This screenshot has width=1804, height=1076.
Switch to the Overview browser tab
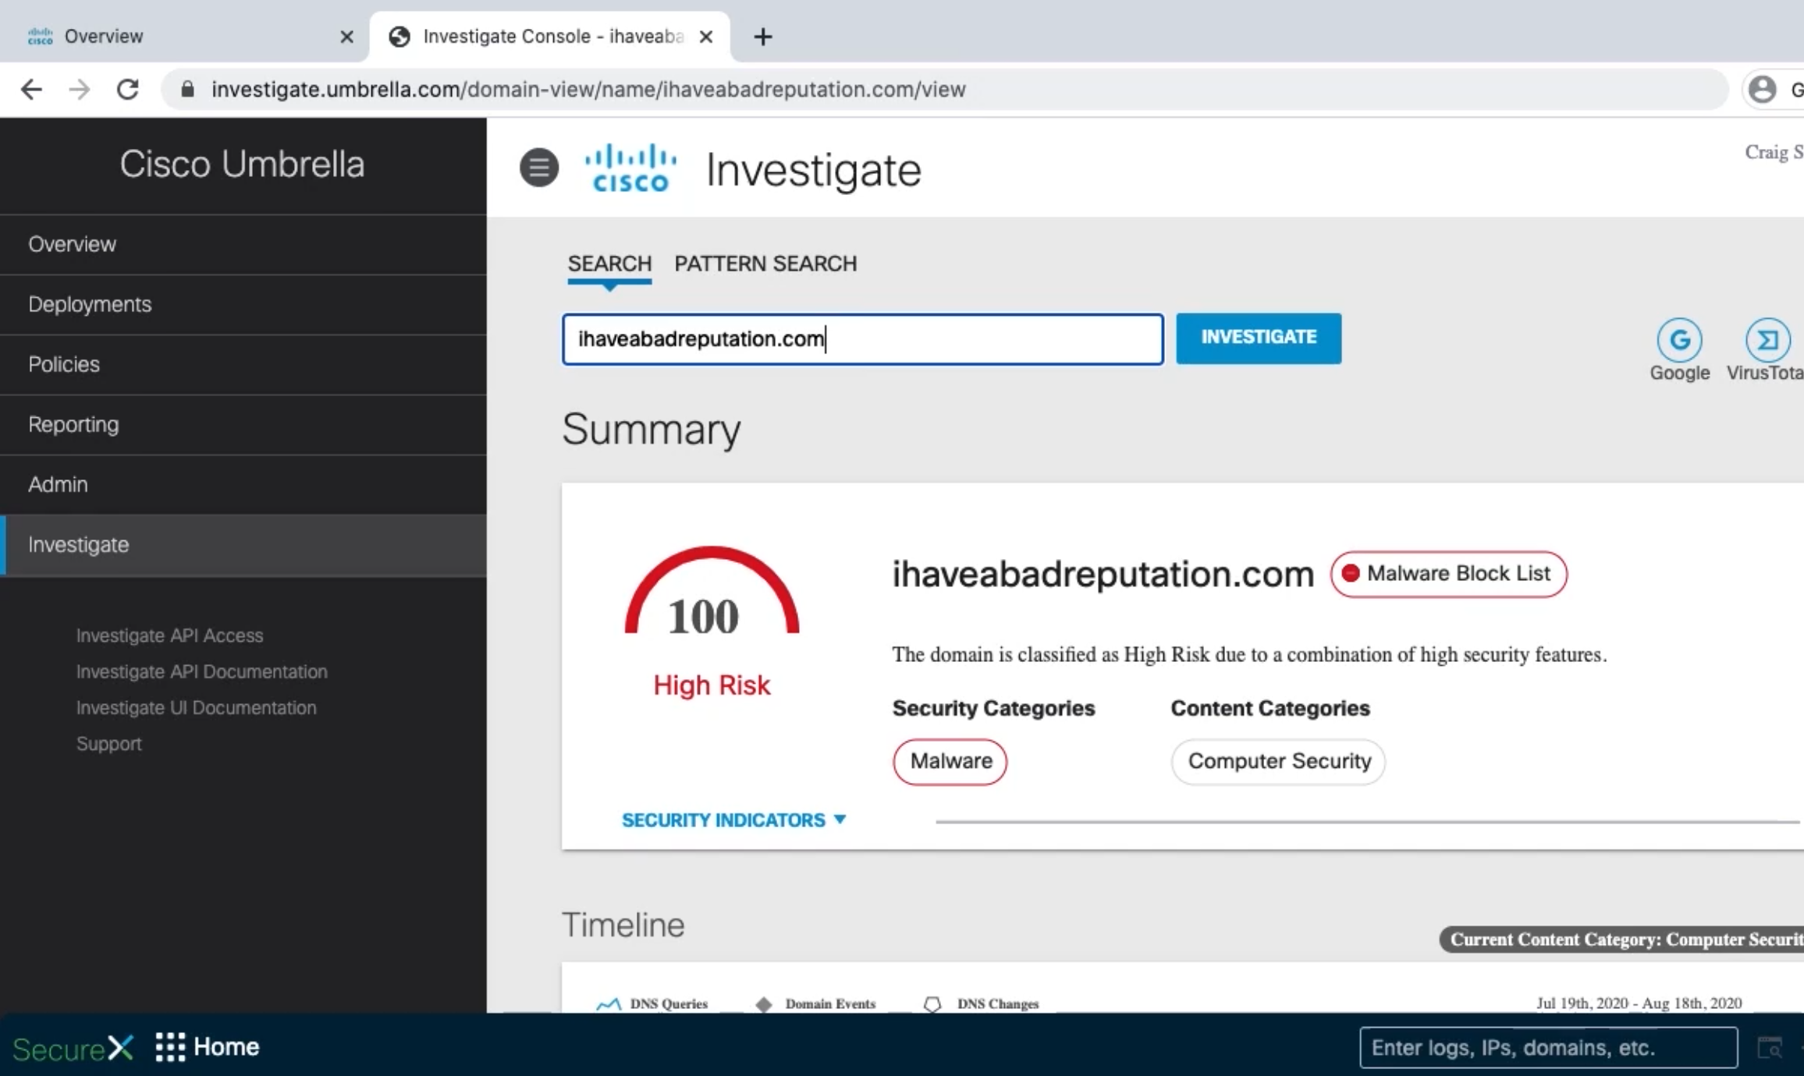pyautogui.click(x=183, y=37)
